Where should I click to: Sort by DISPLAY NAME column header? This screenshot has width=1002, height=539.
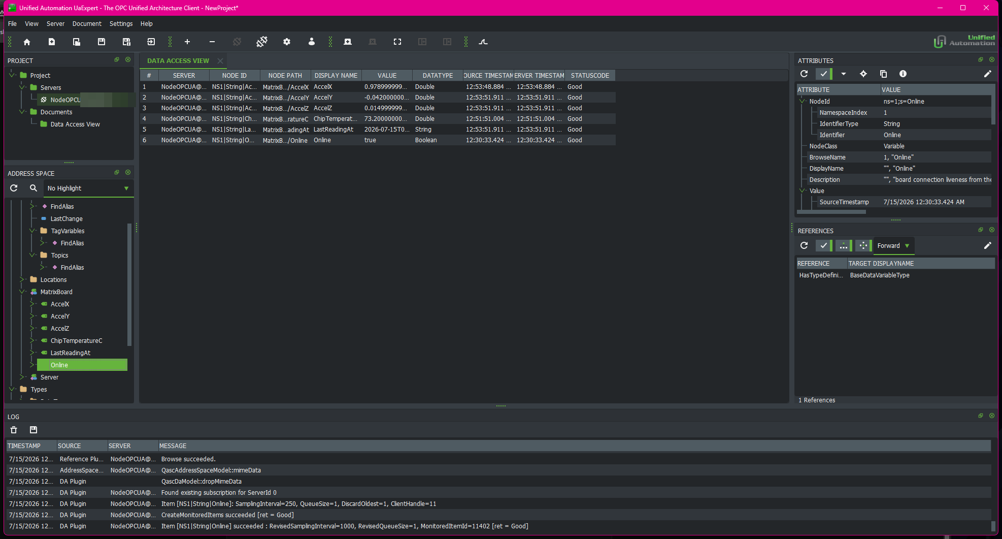click(x=336, y=76)
